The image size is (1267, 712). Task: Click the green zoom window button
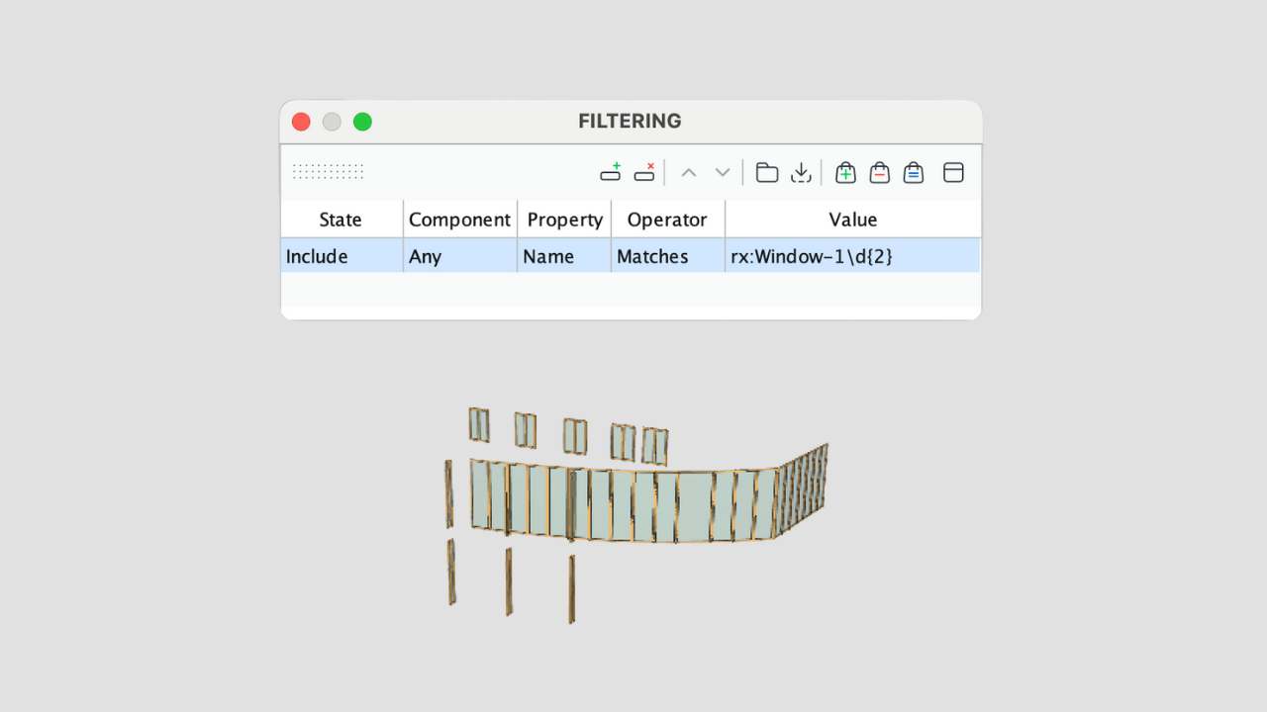click(362, 122)
